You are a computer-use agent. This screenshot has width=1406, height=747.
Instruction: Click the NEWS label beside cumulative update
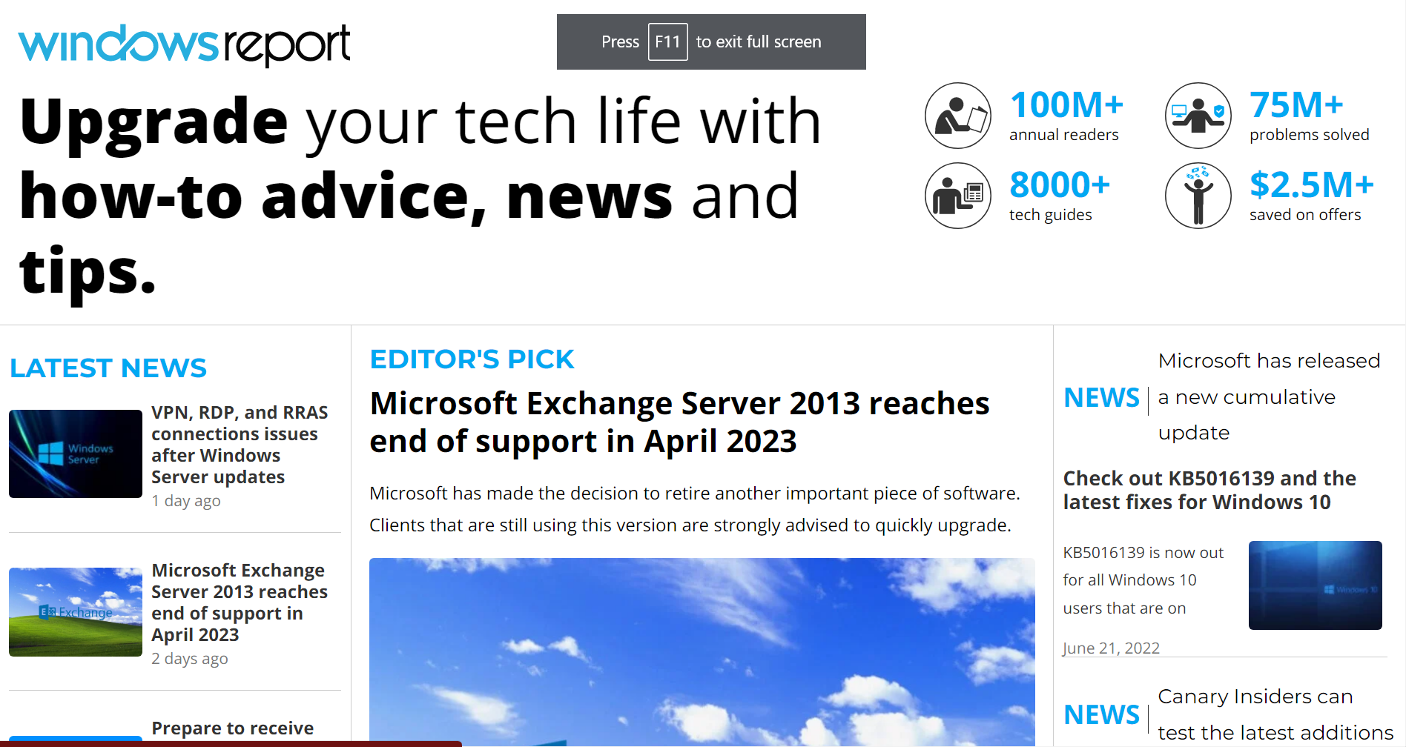pos(1101,398)
